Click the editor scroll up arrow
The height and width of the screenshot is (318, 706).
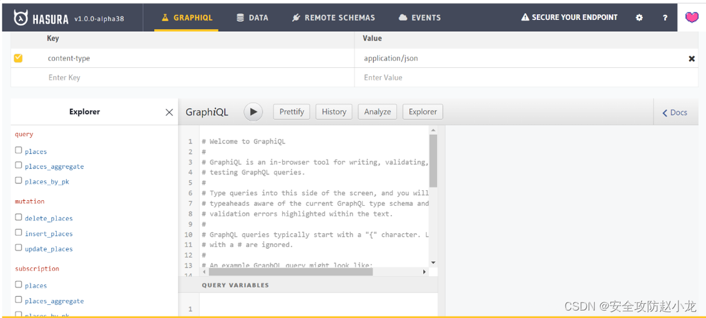pos(433,130)
